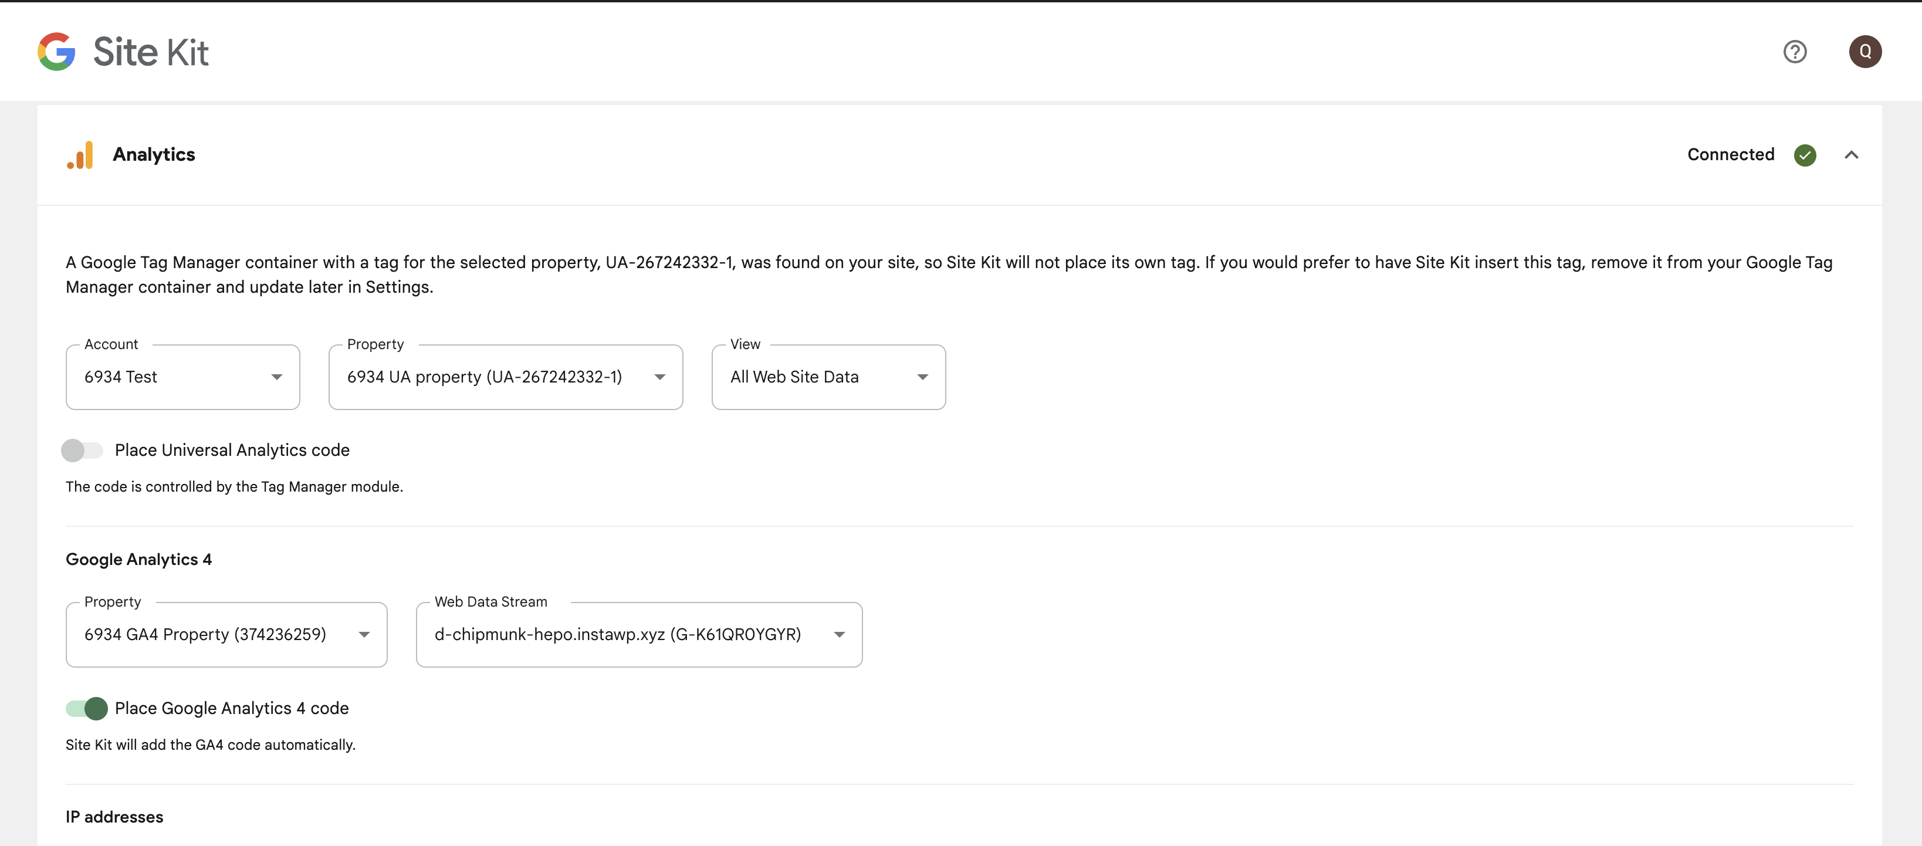The width and height of the screenshot is (1922, 846).
Task: Click the Account dropdown arrow
Action: [x=277, y=377]
